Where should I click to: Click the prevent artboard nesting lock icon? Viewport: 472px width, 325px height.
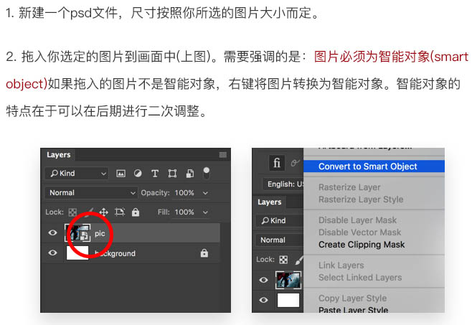120,212
